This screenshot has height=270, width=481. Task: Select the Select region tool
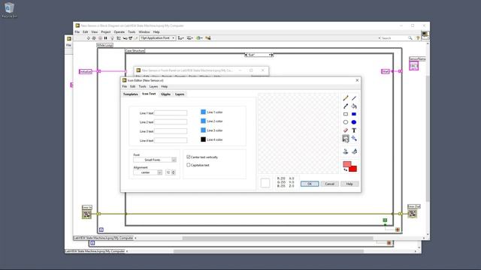(x=346, y=139)
